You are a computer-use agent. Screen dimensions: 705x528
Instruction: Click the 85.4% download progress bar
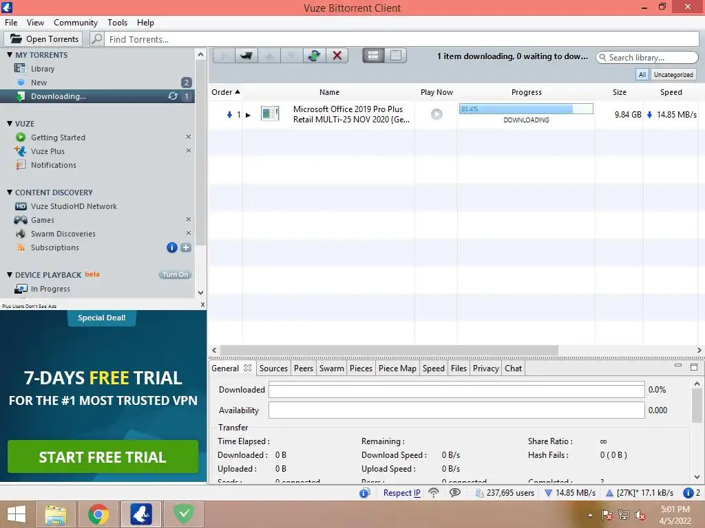526,109
